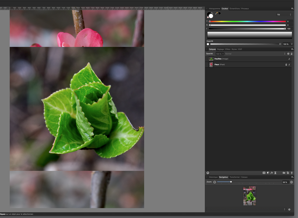Click the layer stack icon below Calques
The width and height of the screenshot is (298, 218).
coord(208,173)
